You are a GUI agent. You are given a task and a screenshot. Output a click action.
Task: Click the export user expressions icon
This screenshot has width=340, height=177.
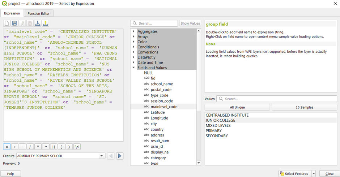(x=46, y=23)
